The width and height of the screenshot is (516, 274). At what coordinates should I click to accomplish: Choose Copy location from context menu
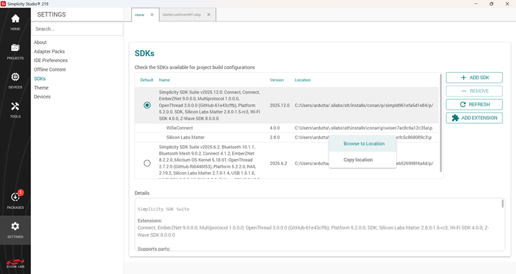(362, 160)
